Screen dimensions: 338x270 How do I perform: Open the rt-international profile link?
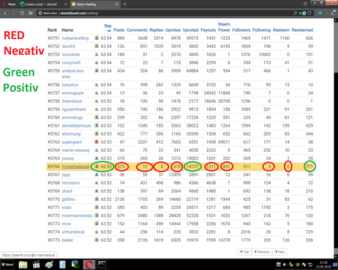point(76,167)
